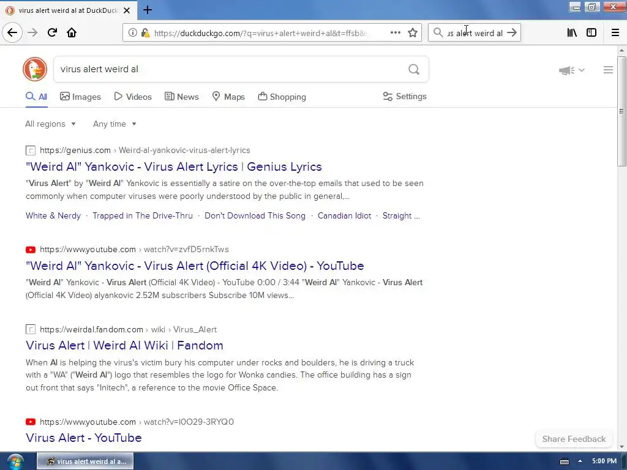Image resolution: width=627 pixels, height=470 pixels.
Task: Open the Genius Lyrics result title
Action: click(174, 166)
